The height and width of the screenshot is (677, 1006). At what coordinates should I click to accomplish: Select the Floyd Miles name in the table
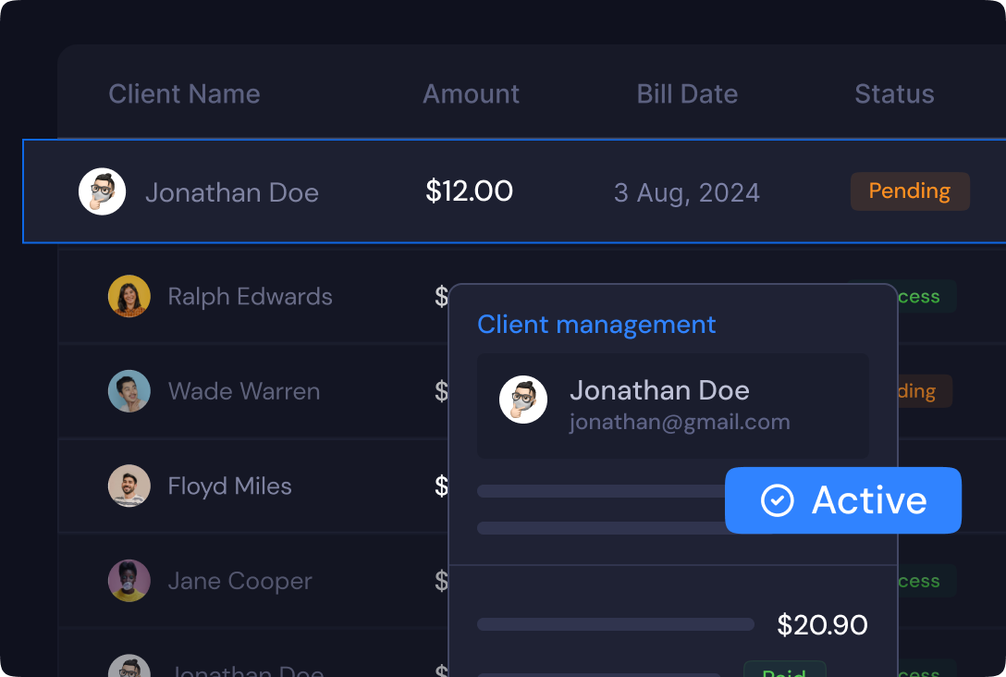229,486
